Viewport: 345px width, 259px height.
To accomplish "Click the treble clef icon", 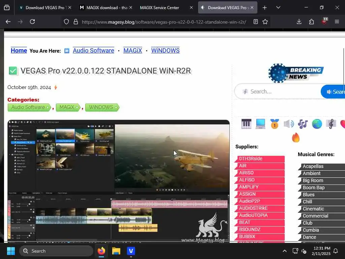I will point(331,124).
